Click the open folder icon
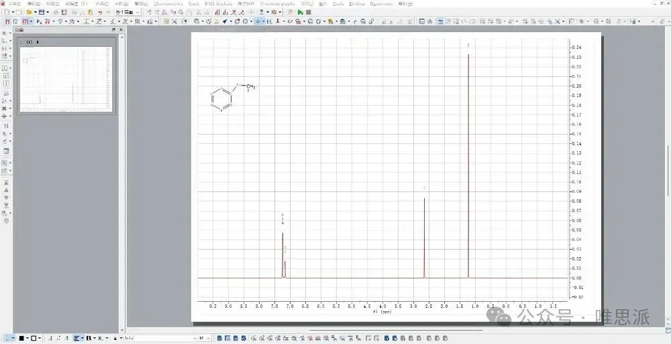671x344 pixels. coord(29,12)
